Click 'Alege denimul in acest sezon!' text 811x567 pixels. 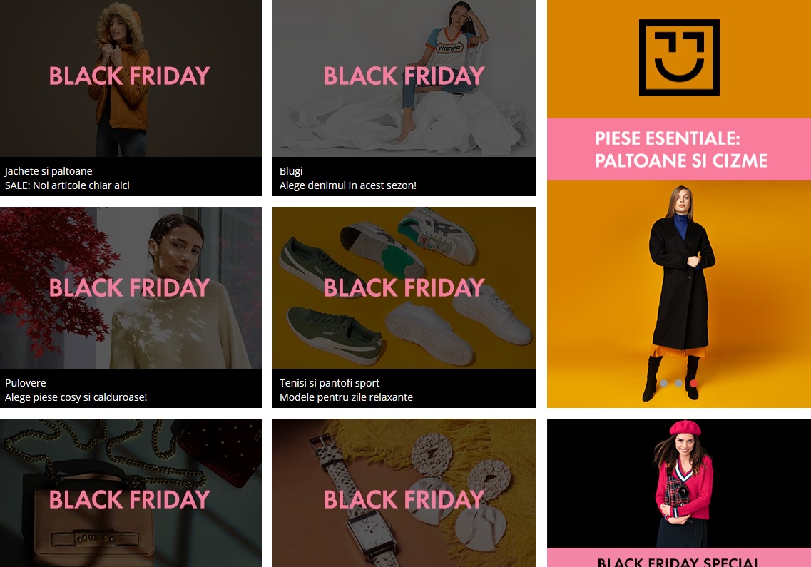tap(347, 185)
